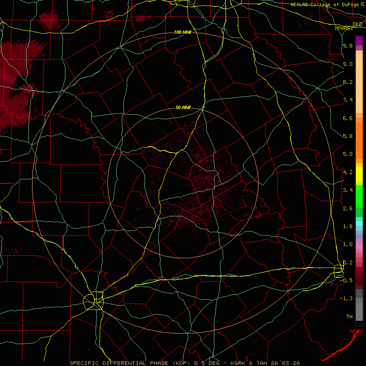Click the 7.4 scale value
This screenshot has height=366, width=366.
pyautogui.click(x=348, y=100)
